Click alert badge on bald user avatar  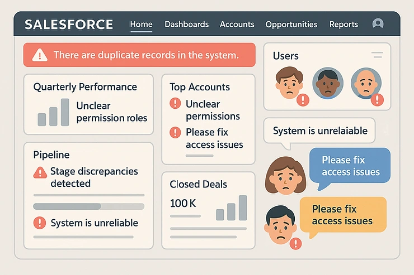click(377, 100)
